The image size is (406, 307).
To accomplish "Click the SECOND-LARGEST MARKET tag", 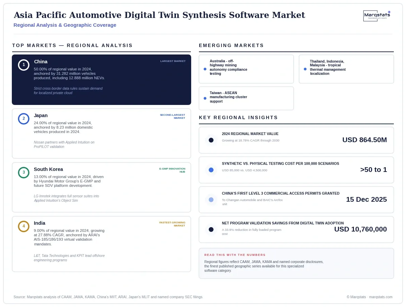I will coord(173,116).
